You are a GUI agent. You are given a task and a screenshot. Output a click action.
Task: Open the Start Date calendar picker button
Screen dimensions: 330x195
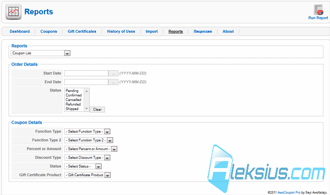[113, 73]
